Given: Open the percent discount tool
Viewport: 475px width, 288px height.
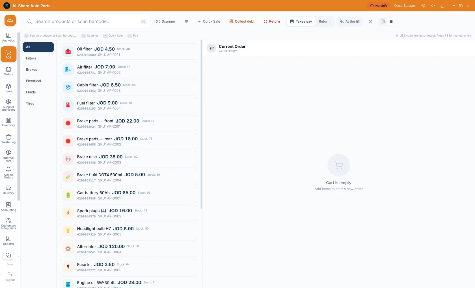Looking at the screenshot, I should point(371,21).
